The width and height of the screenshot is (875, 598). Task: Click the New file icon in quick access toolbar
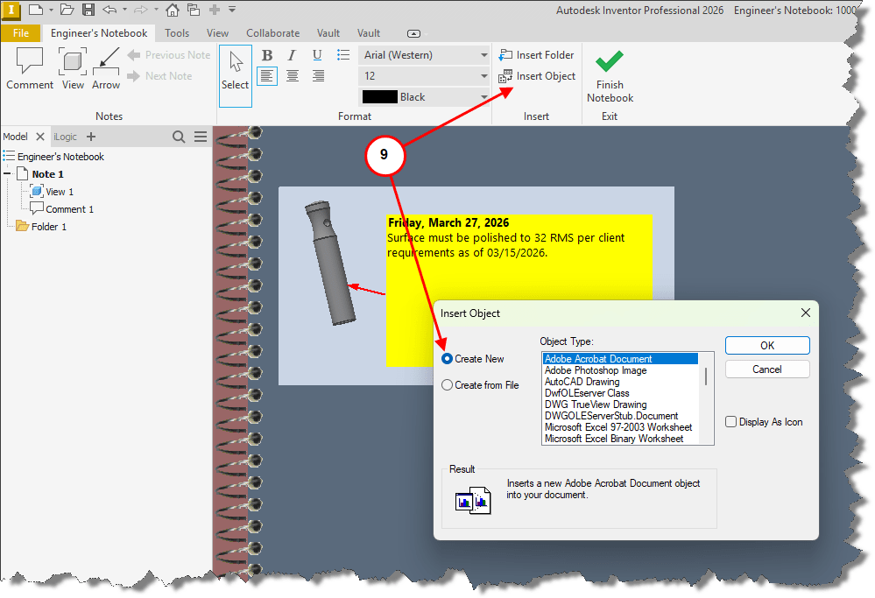click(36, 10)
